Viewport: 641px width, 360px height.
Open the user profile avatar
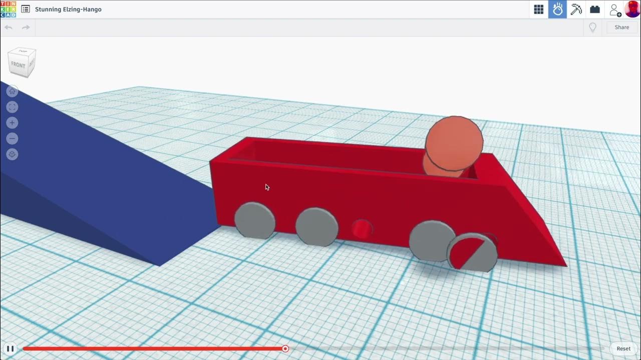coord(632,9)
